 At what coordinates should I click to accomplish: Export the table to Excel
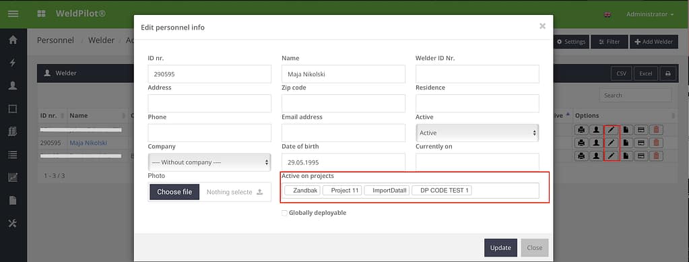[646, 73]
